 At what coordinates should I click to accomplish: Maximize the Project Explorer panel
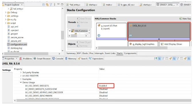pos(62,4)
